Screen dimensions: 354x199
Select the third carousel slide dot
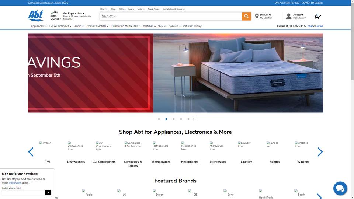point(174,119)
